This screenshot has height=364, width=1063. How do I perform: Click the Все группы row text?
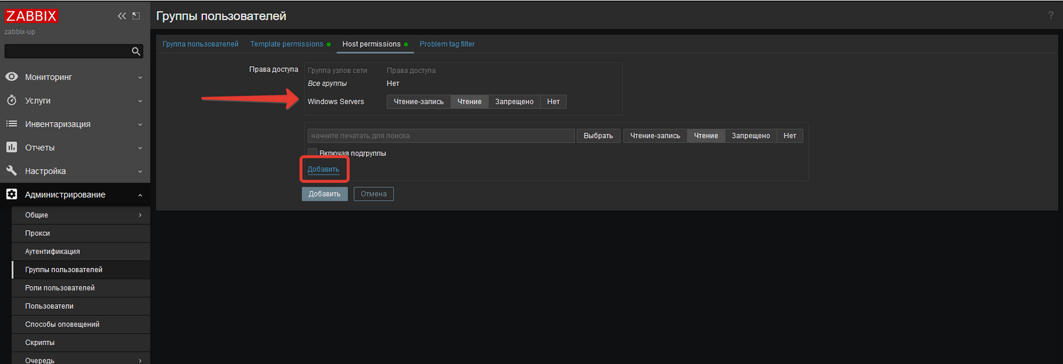[x=327, y=83]
